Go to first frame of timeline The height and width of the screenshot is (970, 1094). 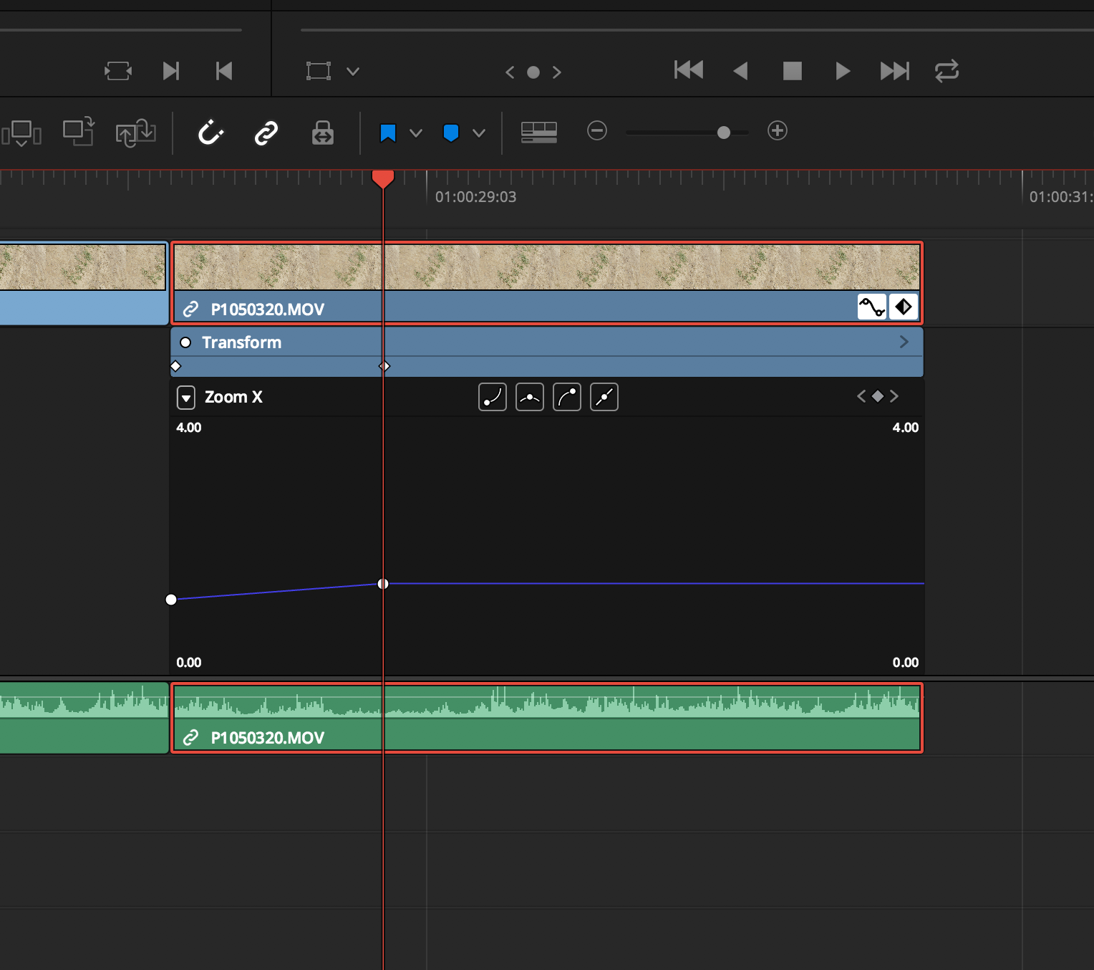click(689, 70)
